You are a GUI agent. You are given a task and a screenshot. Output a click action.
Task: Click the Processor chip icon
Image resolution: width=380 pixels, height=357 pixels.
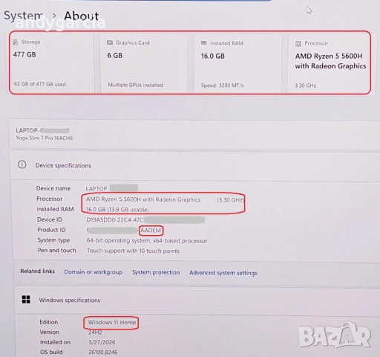298,44
